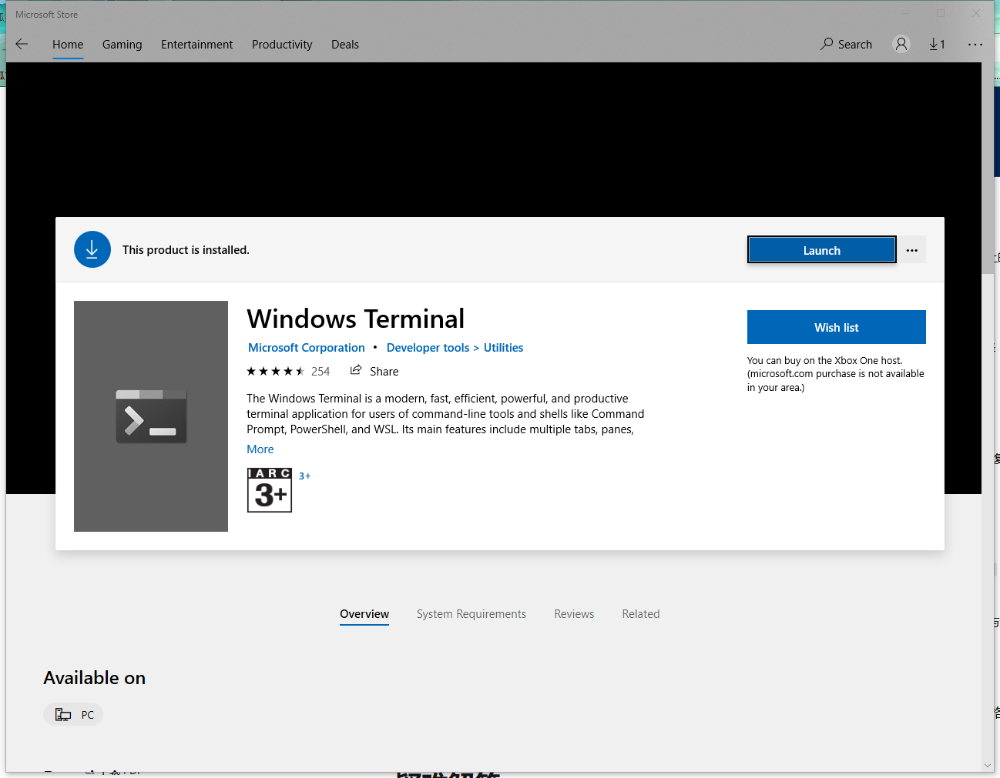This screenshot has width=1000, height=778.
Task: Close the Microsoft Store window
Action: (x=976, y=13)
